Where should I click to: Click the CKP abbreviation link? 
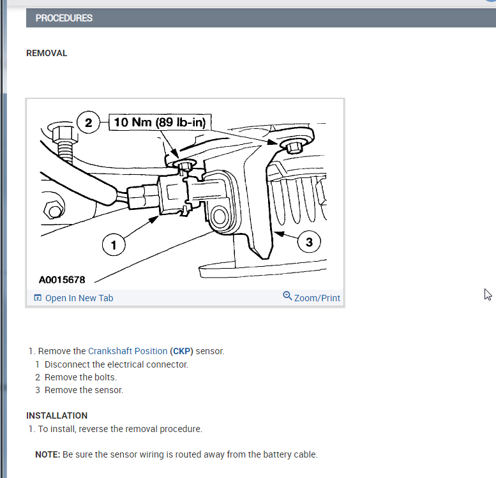(x=181, y=351)
